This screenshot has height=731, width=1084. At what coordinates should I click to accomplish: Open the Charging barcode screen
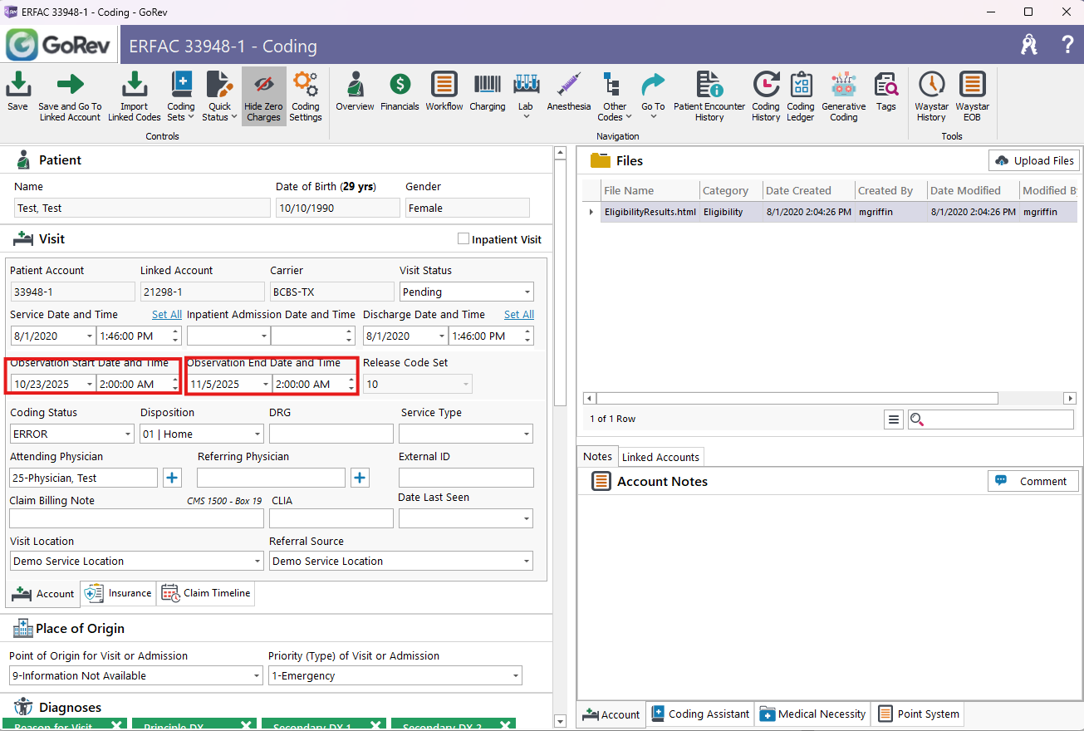[x=488, y=91]
